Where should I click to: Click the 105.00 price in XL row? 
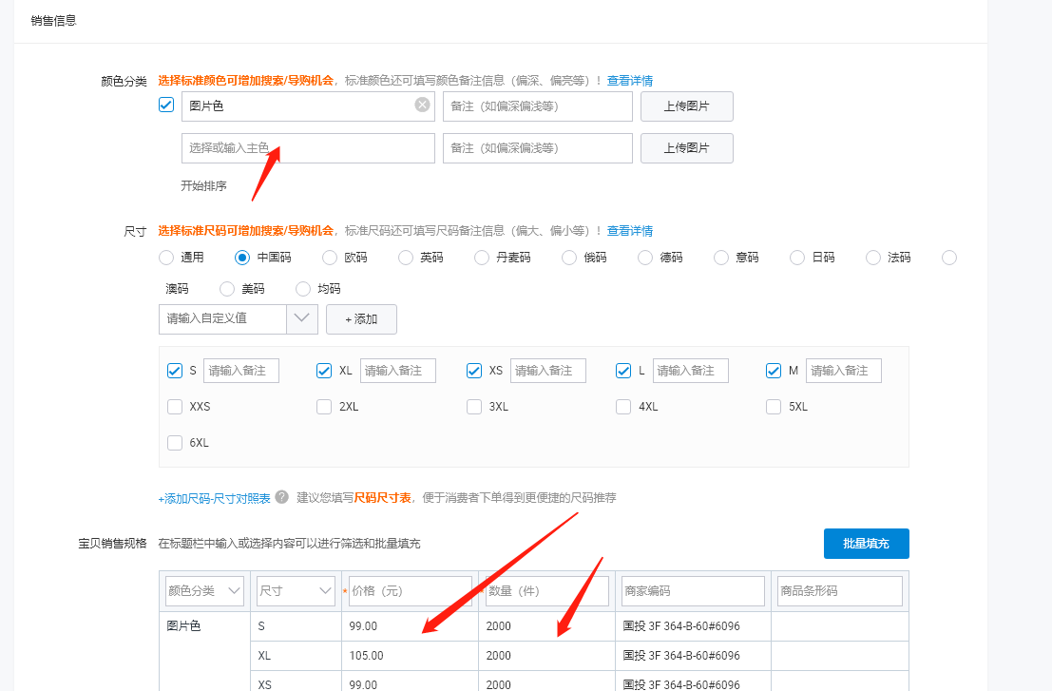pyautogui.click(x=366, y=656)
